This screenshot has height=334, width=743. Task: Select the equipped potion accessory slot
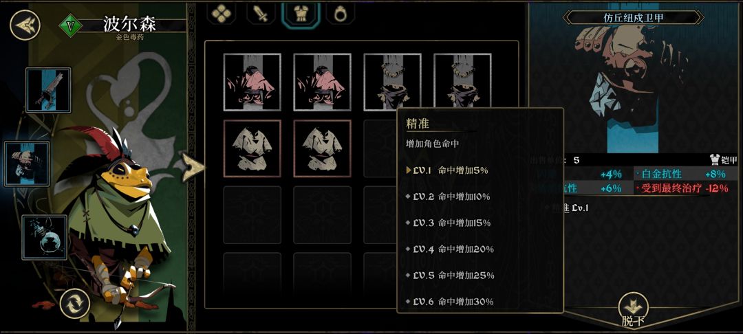pyautogui.click(x=45, y=237)
